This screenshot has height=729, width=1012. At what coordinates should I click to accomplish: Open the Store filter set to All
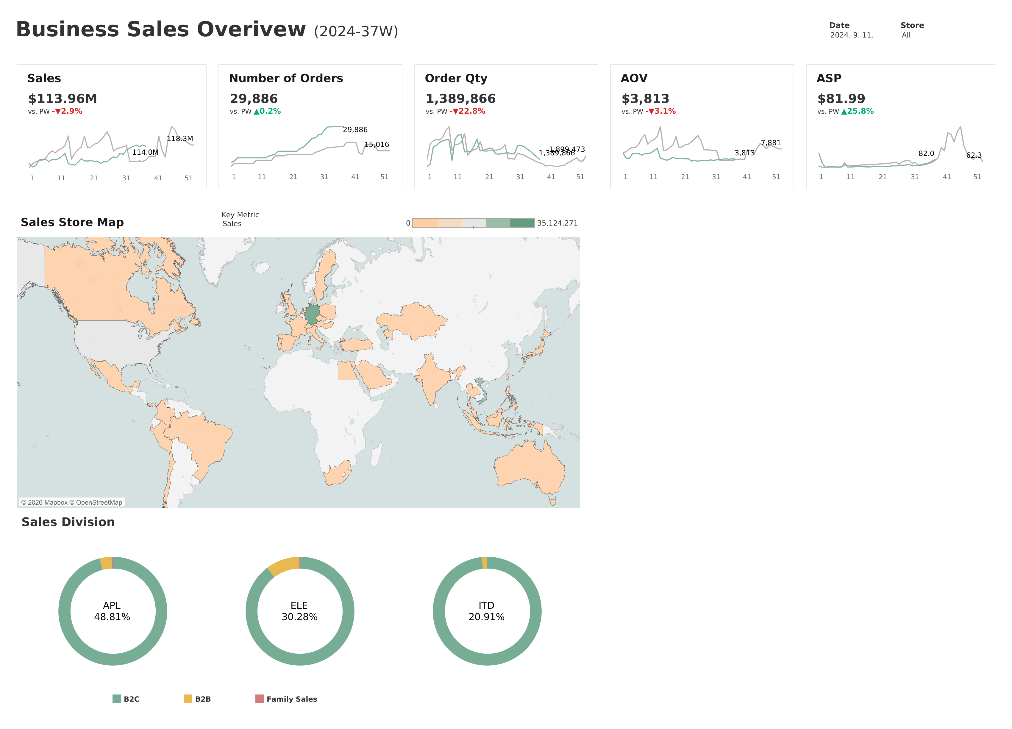(x=906, y=35)
